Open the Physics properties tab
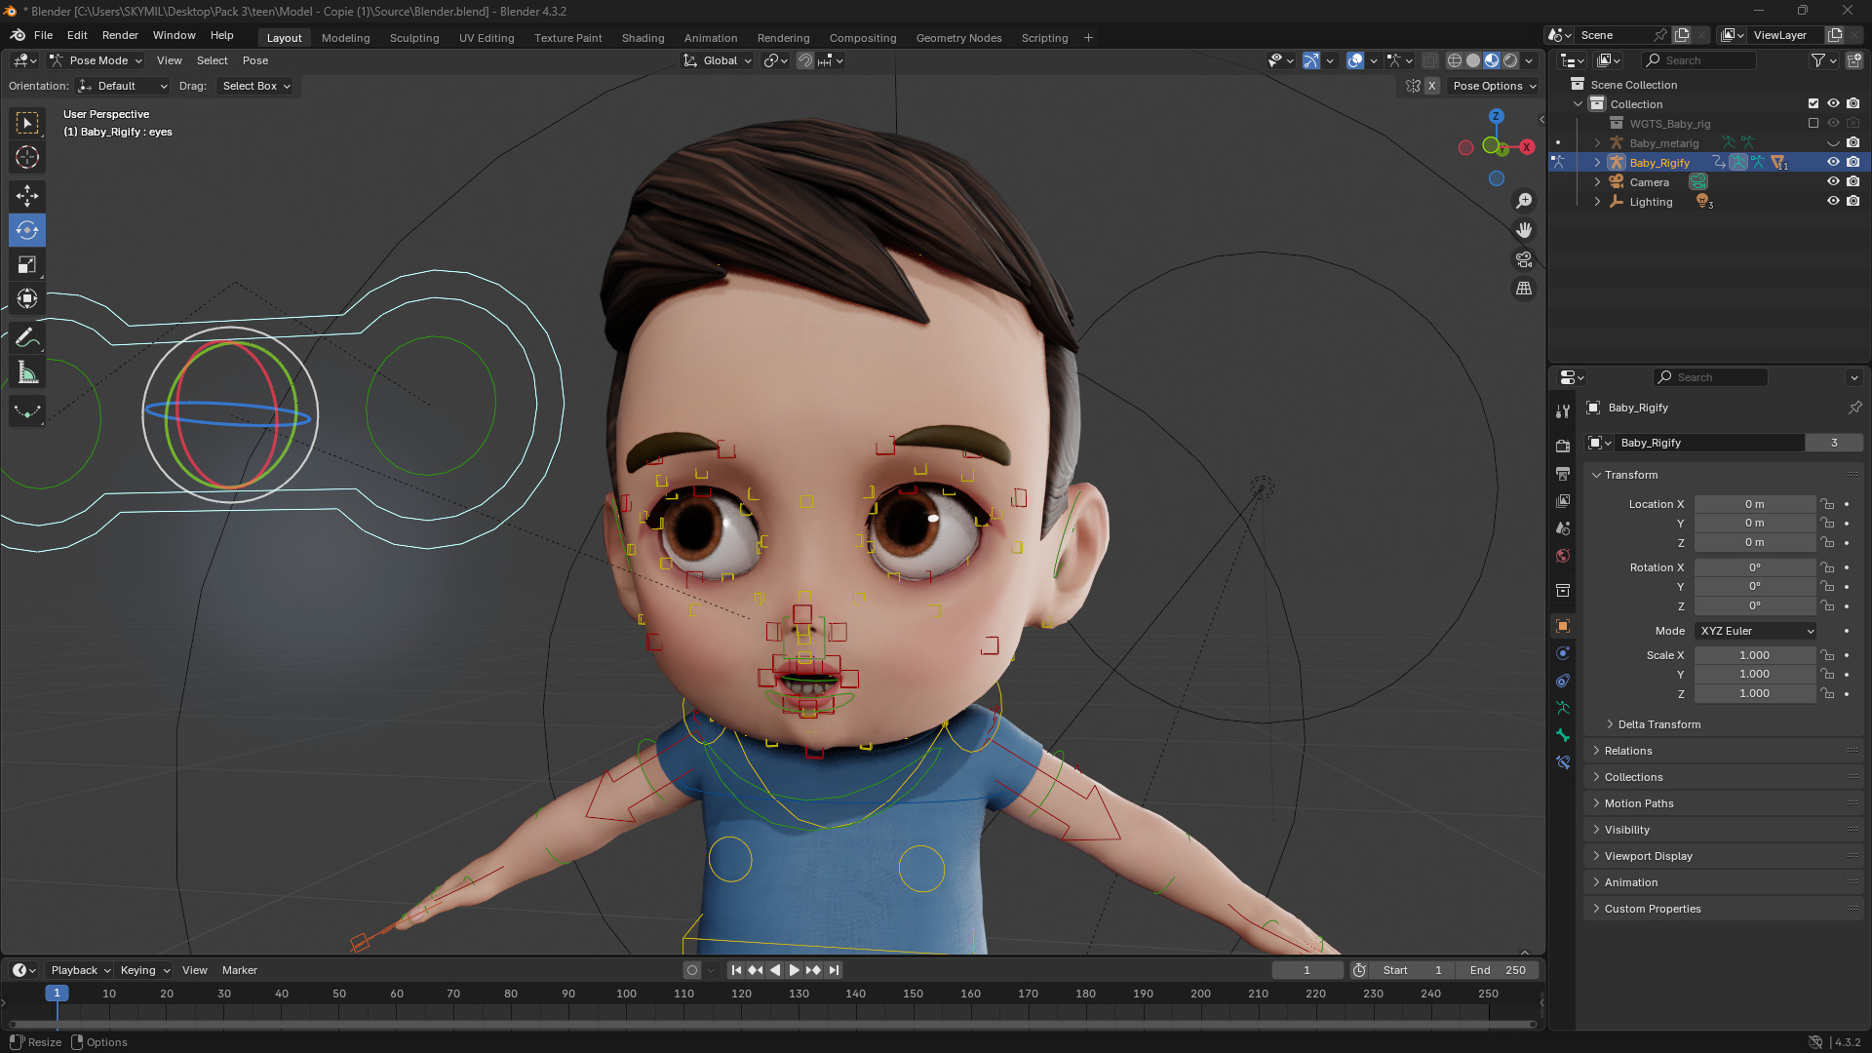Screen dimensions: 1872x1053 pyautogui.click(x=1563, y=653)
